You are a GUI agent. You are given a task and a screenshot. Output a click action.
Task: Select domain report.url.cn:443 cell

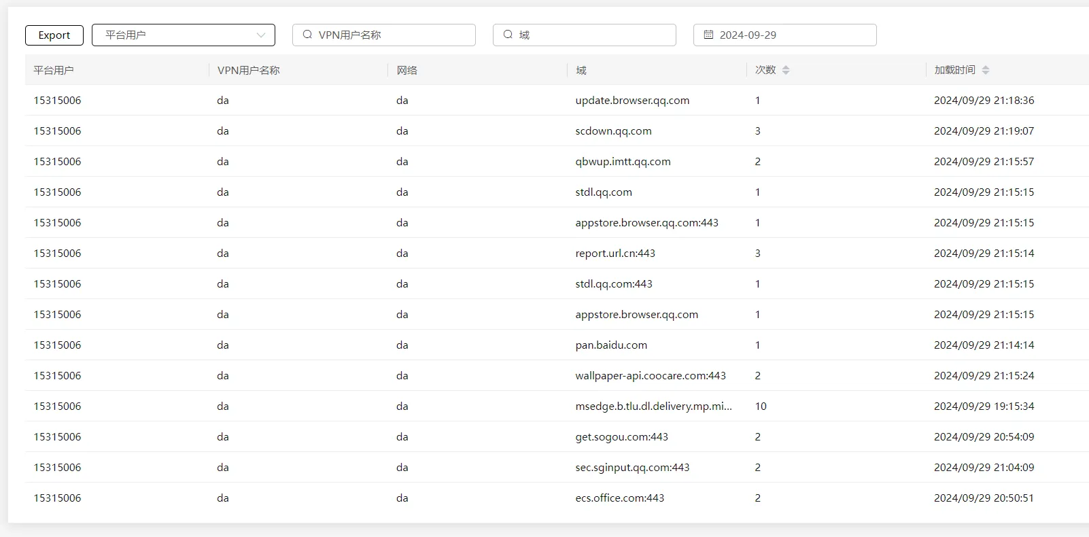[x=615, y=254]
